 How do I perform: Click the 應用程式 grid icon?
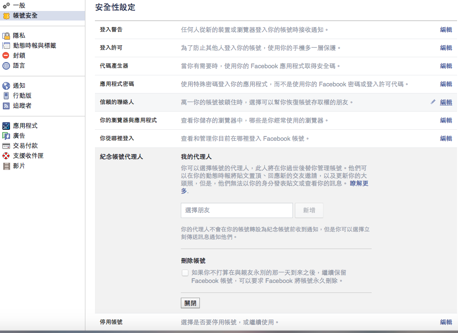[x=6, y=126]
